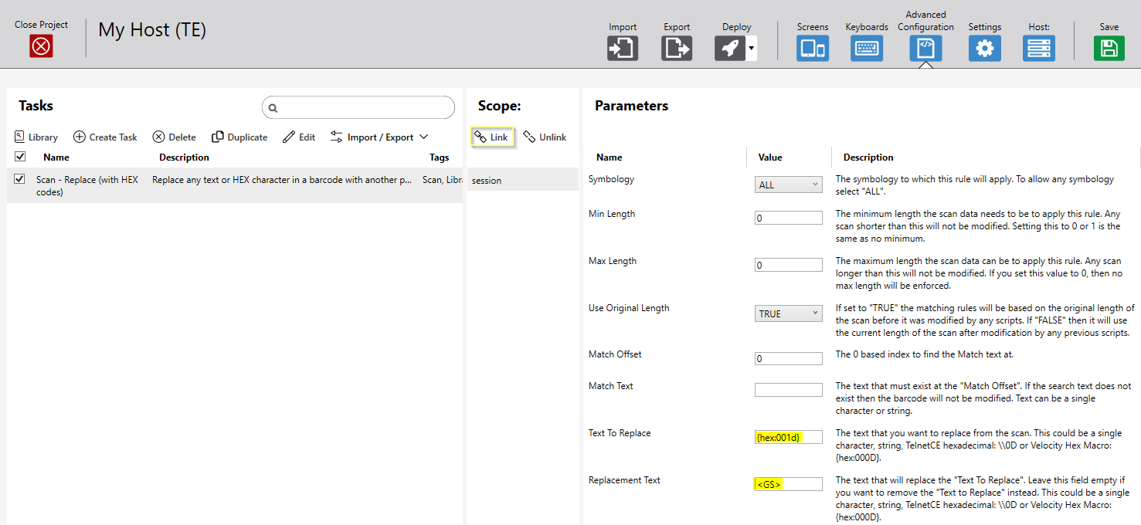
Task: Click Create Task in the Tasks toolbar
Action: pyautogui.click(x=105, y=137)
